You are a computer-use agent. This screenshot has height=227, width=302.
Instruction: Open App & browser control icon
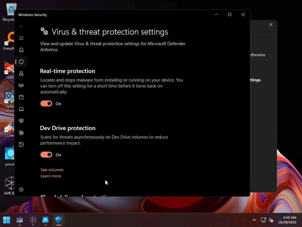[21, 97]
